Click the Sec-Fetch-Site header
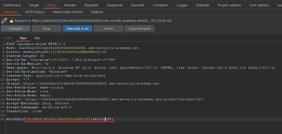Viewport: 282px width, 134px height. [35, 87]
